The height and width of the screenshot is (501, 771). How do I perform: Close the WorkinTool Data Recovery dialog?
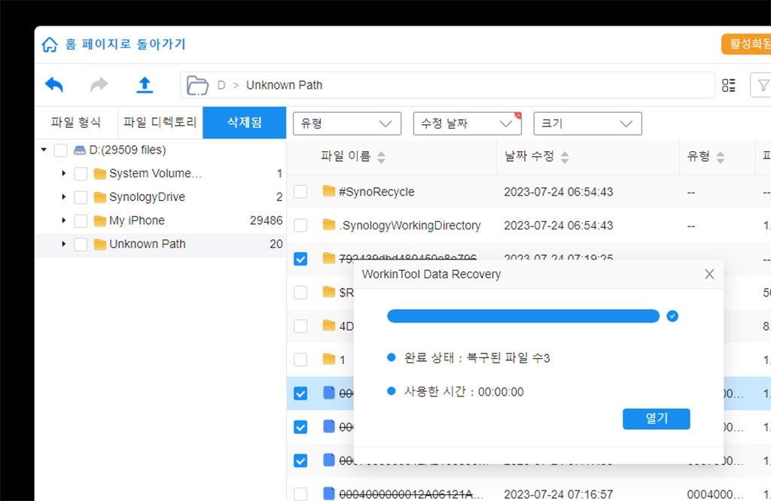[x=709, y=274]
